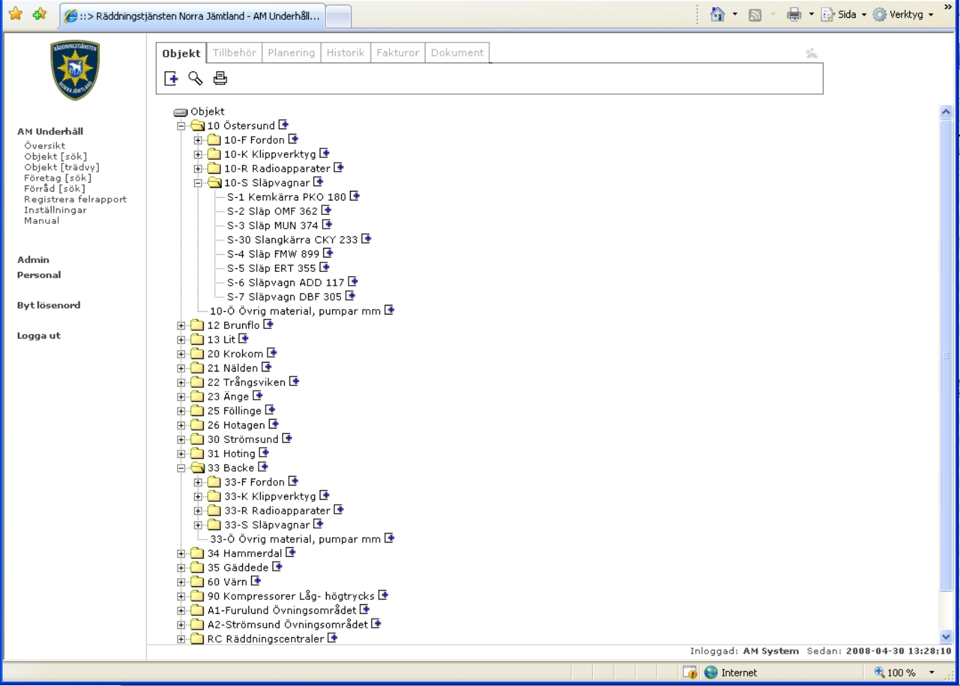Click add icon next to 33 Backe

(x=263, y=467)
